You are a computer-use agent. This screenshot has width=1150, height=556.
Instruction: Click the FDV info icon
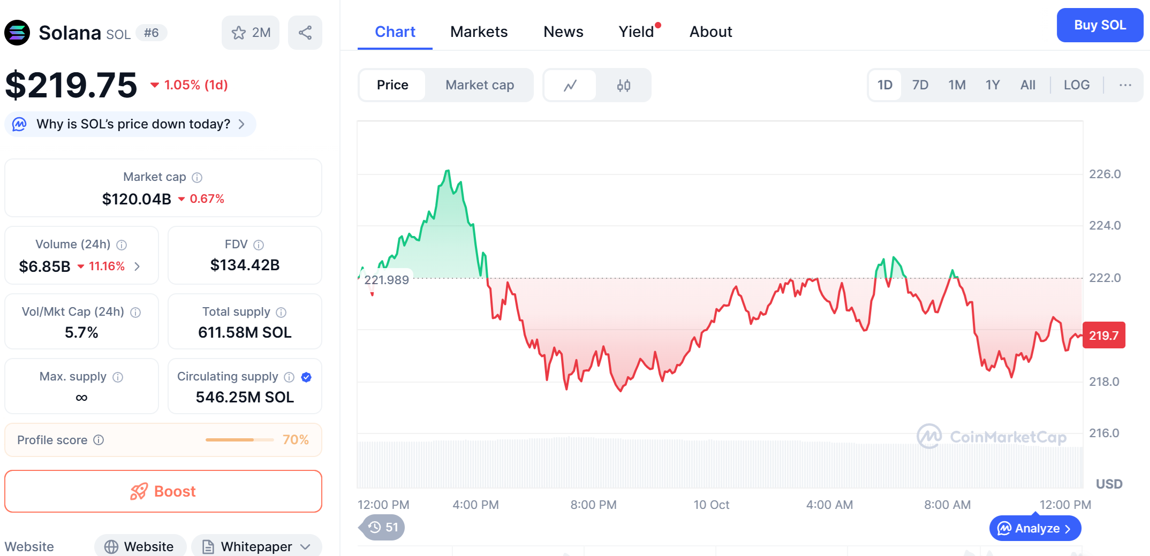click(259, 245)
